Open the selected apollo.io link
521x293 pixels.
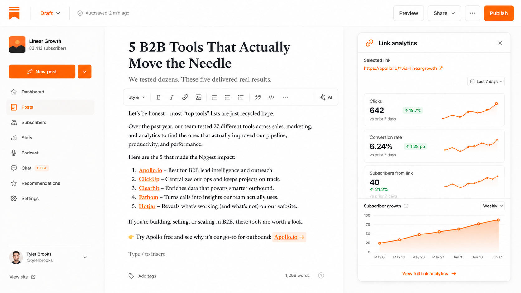(400, 68)
